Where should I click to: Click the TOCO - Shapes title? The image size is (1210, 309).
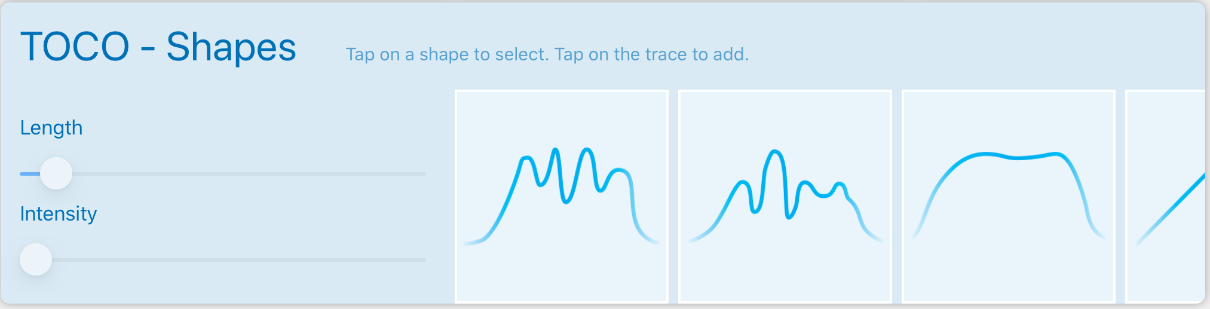pos(158,47)
